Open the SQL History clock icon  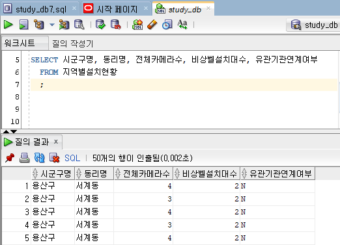(x=167, y=25)
